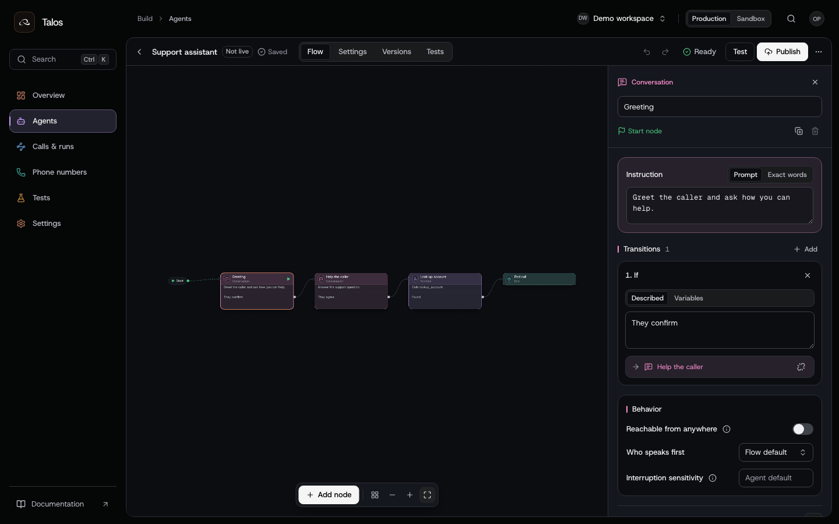Switch to the Settings tab
839x524 pixels.
352,52
